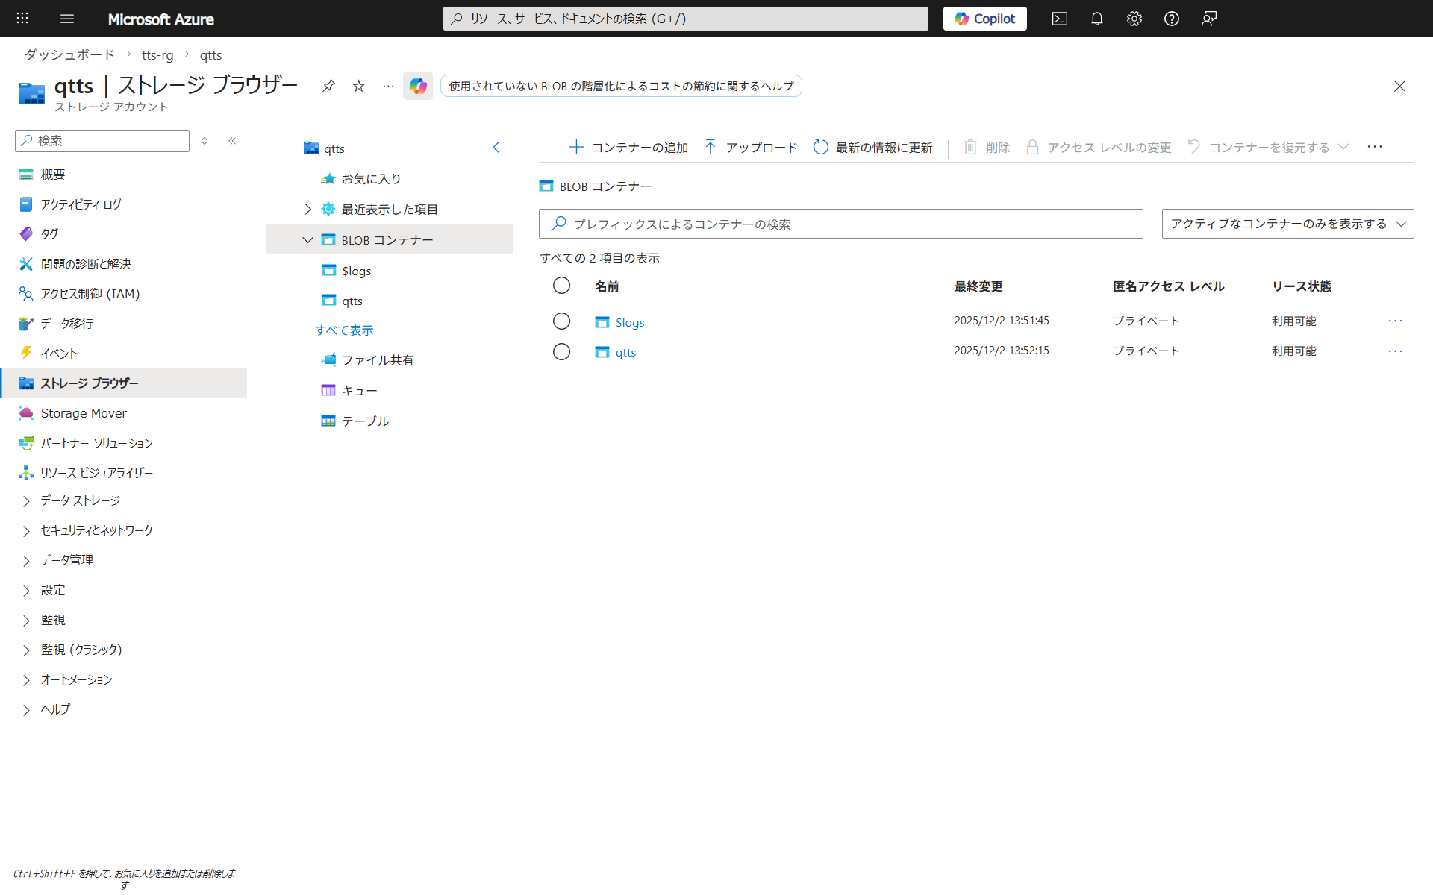Screen dimensions: 1433x895
Task: Open the notifications bell
Action: (x=1096, y=19)
